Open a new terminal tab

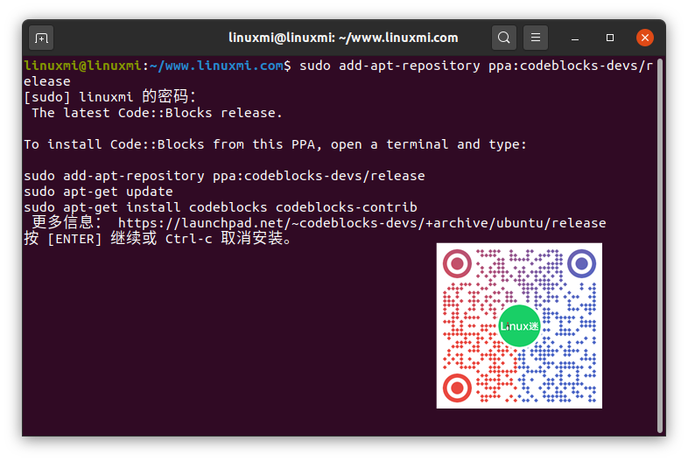pyautogui.click(x=41, y=38)
